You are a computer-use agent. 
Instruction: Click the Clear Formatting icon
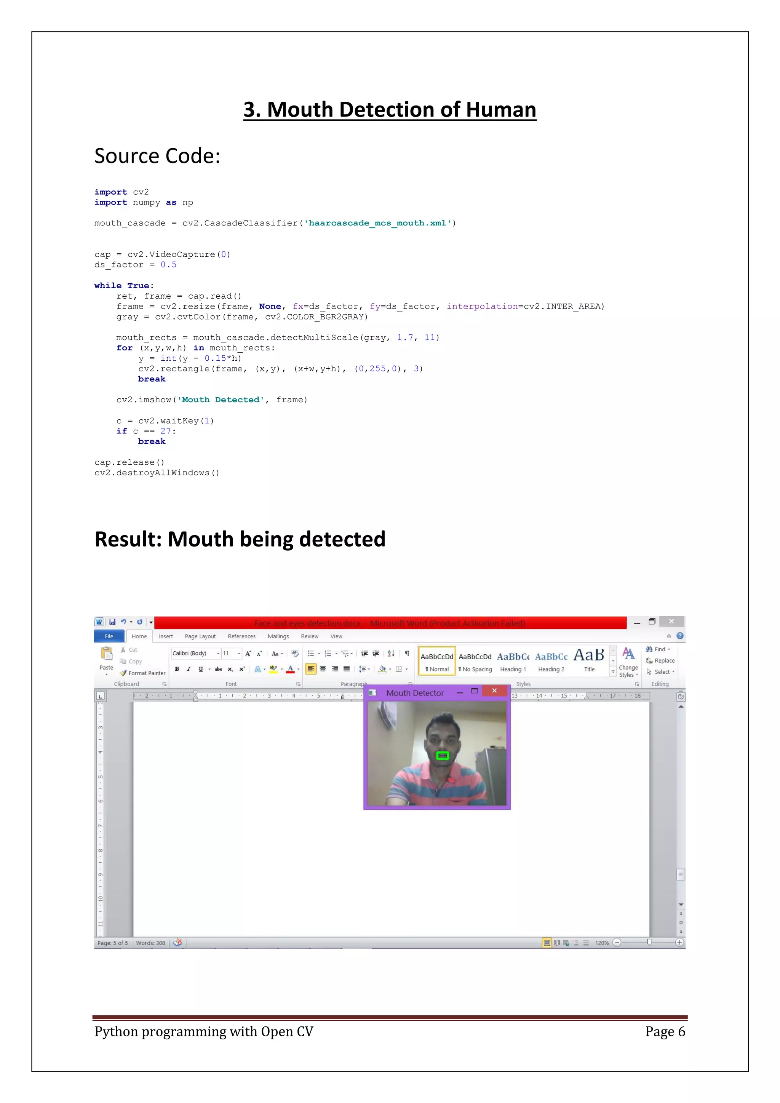point(295,653)
